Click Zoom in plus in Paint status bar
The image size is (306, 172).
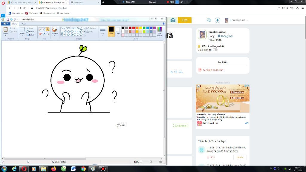pos(160,162)
